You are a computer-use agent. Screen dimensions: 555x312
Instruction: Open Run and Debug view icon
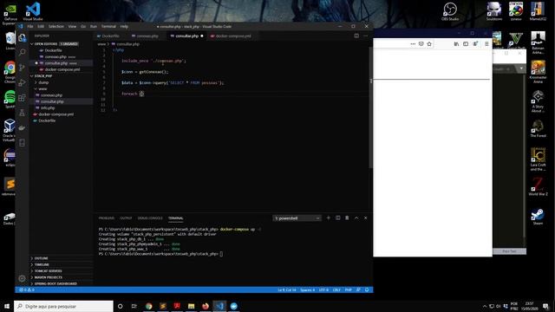[x=22, y=83]
